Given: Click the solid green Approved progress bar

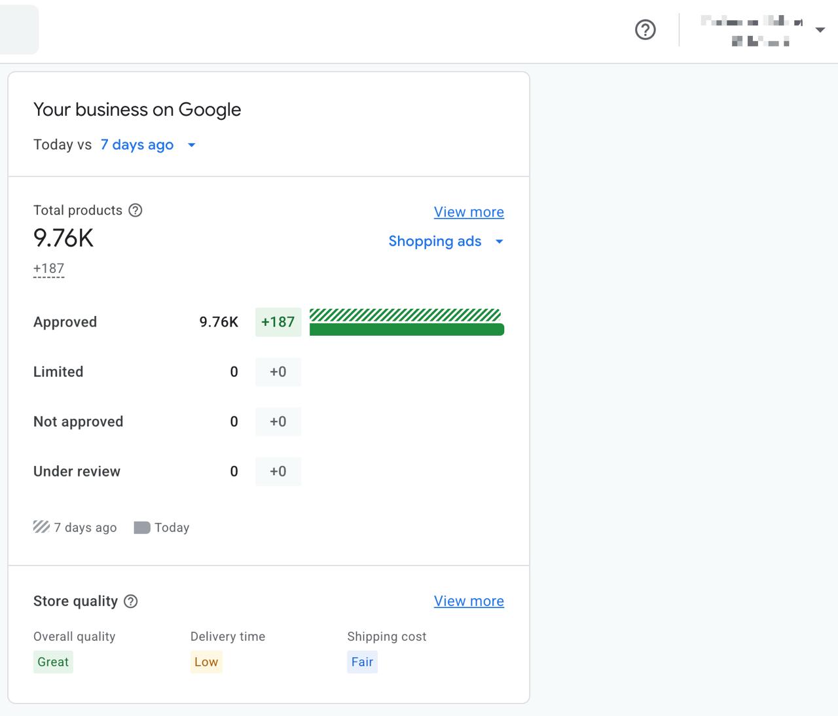Looking at the screenshot, I should tap(407, 330).
